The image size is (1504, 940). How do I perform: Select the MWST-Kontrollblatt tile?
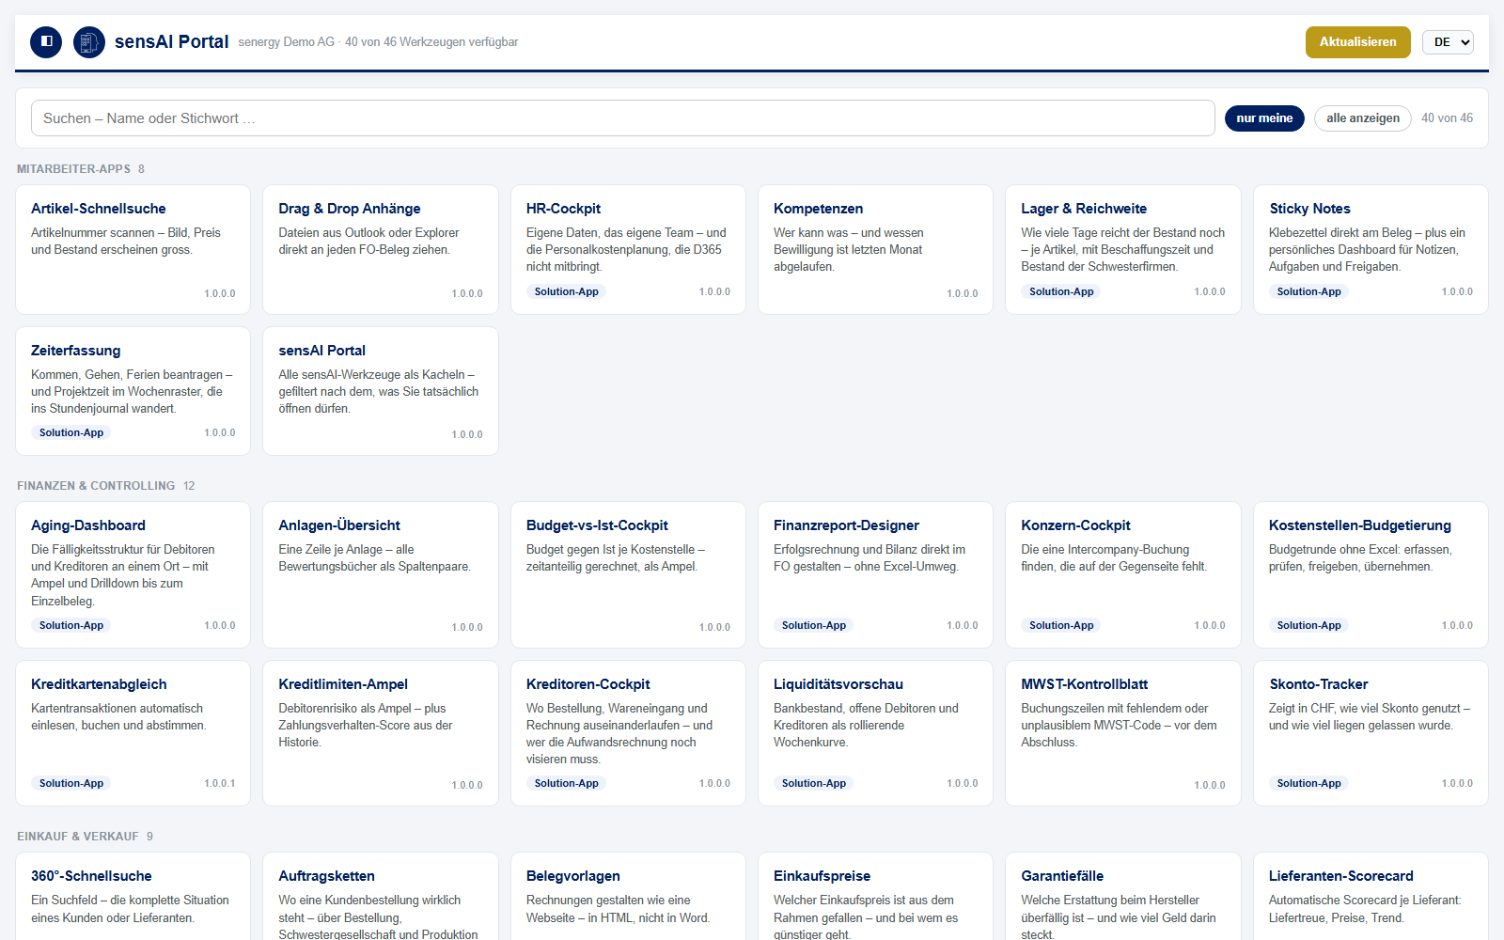[1123, 733]
